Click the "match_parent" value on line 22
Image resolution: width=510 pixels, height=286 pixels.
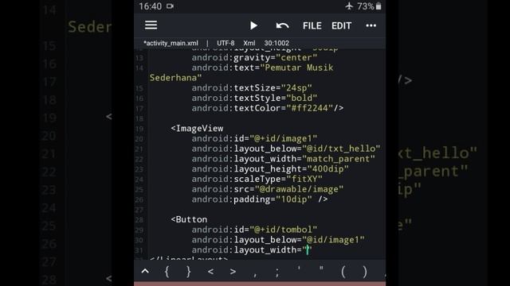coord(339,159)
